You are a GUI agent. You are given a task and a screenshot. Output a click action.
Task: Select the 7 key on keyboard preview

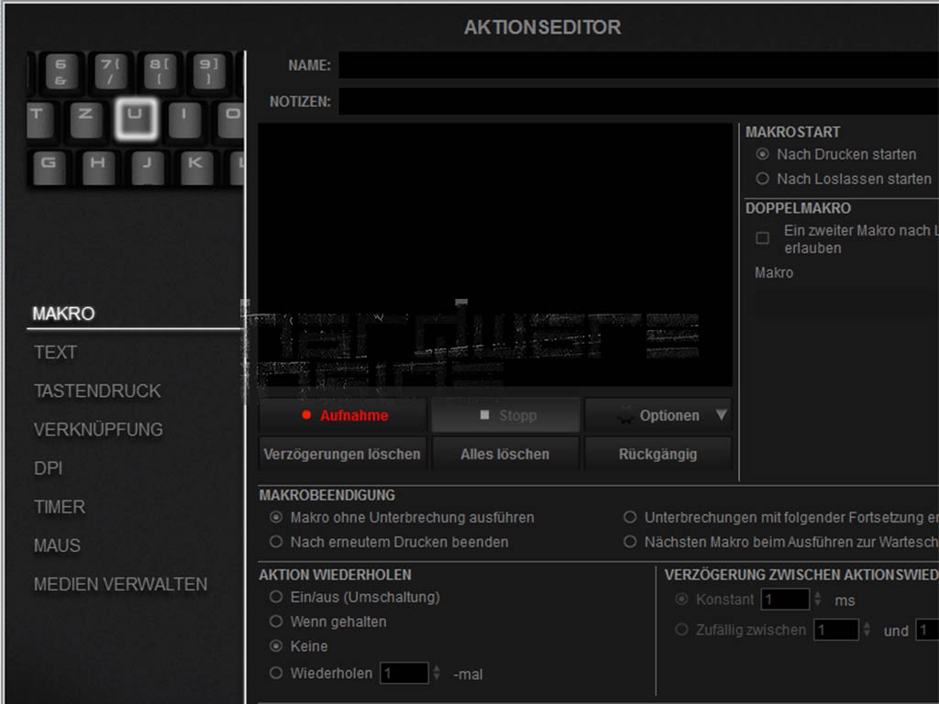click(x=111, y=70)
